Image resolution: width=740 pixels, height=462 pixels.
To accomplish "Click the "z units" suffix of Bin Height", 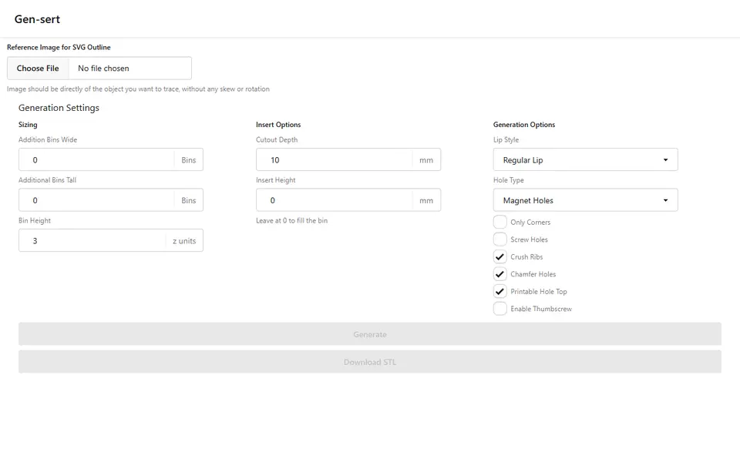I will tap(184, 241).
